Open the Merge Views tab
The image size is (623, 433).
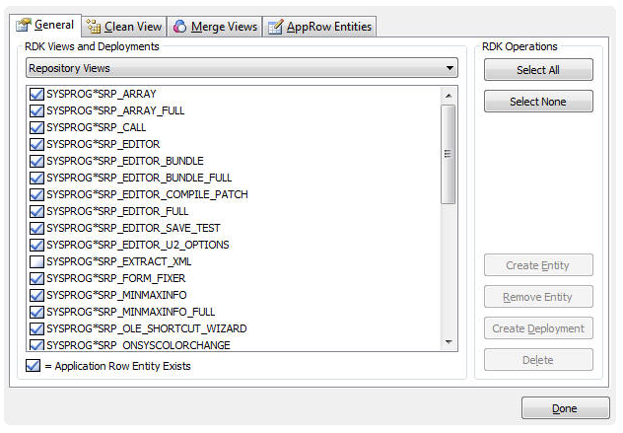222,27
